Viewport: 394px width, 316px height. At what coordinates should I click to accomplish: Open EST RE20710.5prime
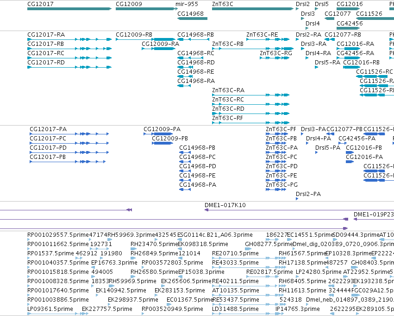pyautogui.click(x=235, y=253)
